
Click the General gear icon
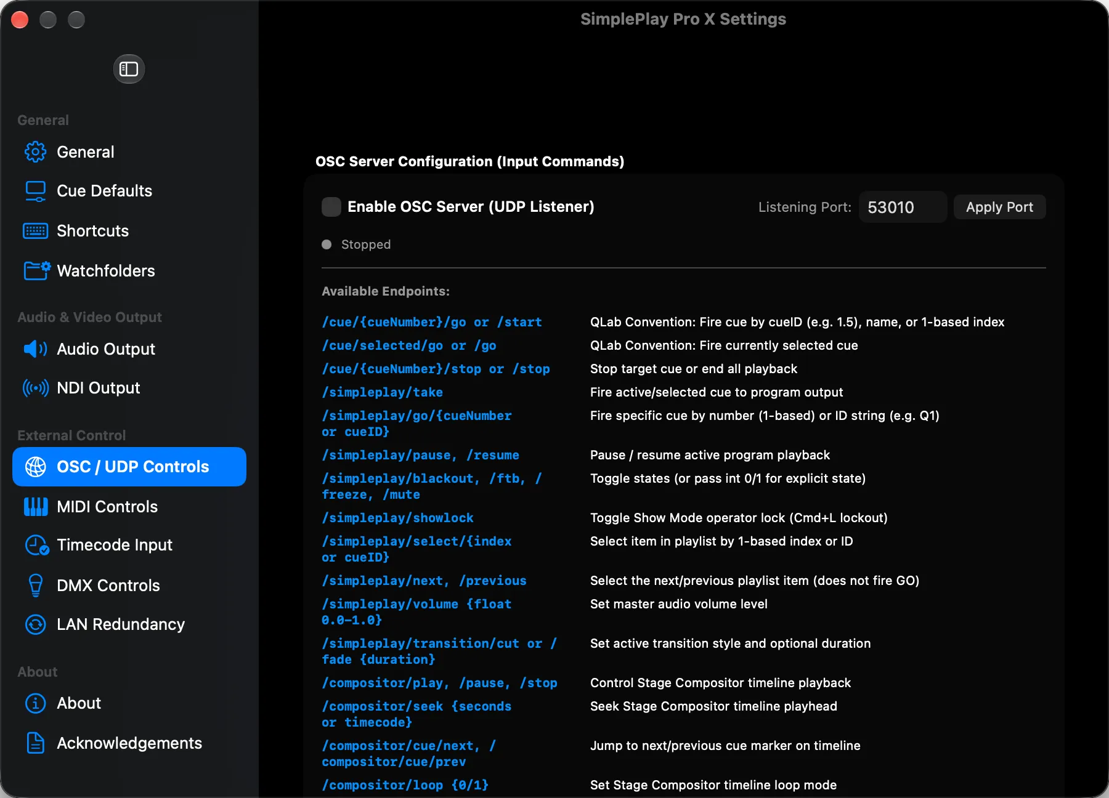tap(35, 152)
